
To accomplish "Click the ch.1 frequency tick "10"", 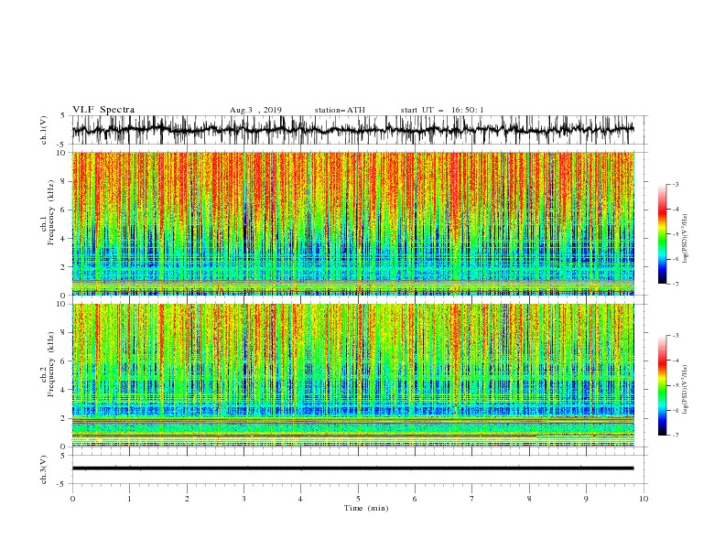I will point(62,152).
